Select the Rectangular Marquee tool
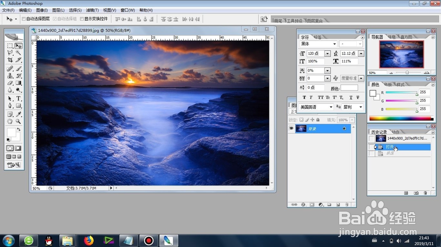 pos(10,46)
